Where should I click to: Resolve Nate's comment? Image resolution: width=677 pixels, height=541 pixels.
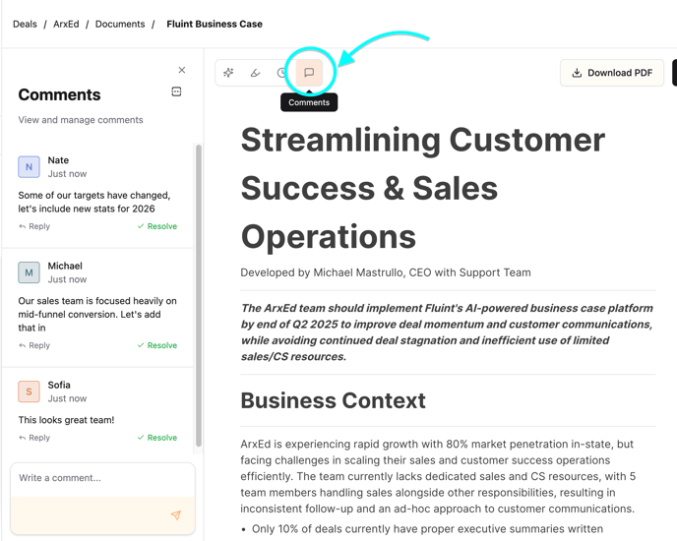[x=157, y=226]
